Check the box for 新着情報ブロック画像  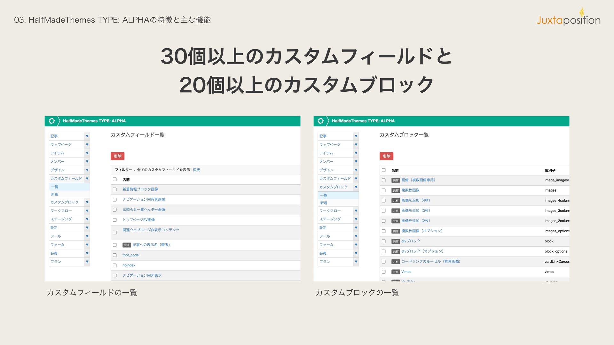coord(115,189)
